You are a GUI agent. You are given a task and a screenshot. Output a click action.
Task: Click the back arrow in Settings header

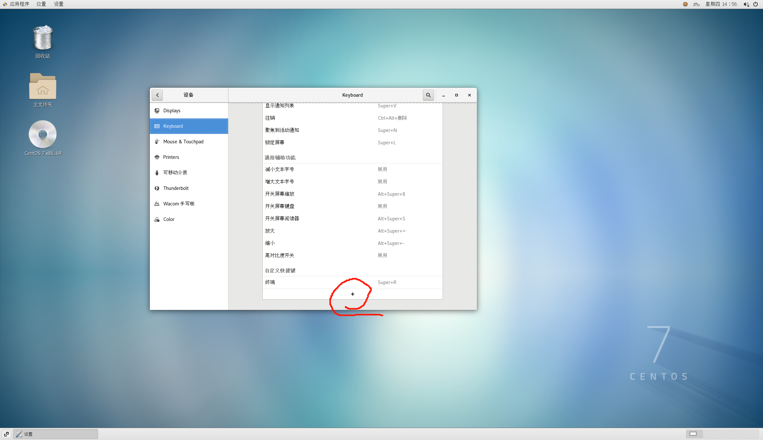coord(157,95)
